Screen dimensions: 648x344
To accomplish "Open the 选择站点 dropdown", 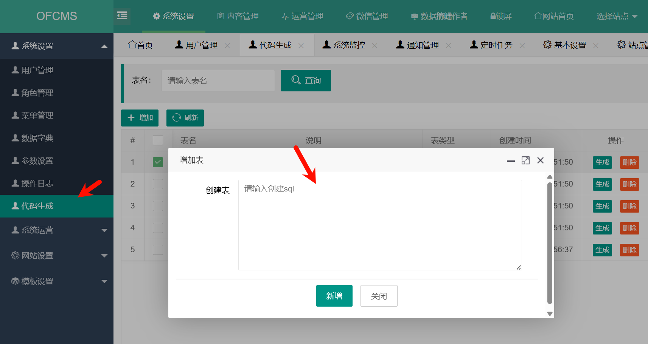I will click(x=617, y=16).
